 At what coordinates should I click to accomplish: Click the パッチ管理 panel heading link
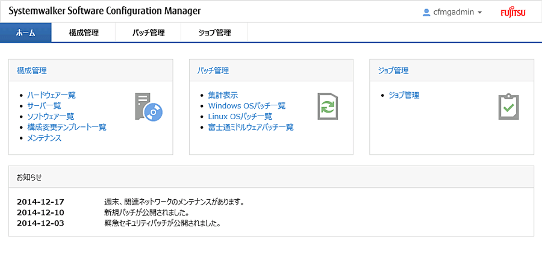point(213,71)
